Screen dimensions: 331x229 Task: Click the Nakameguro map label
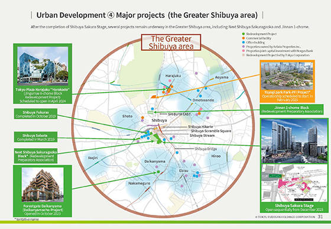coord(139,184)
